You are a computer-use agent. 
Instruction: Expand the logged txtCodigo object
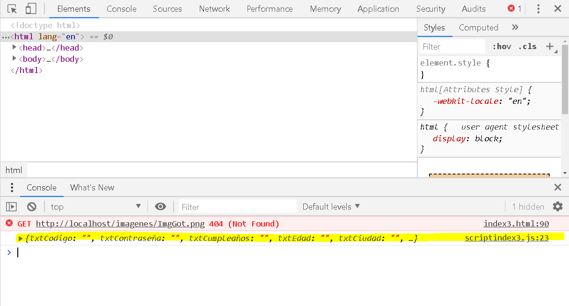point(20,239)
